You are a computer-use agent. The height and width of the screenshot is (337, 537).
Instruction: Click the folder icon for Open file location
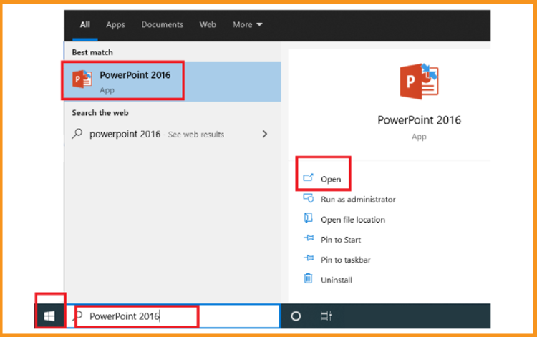pyautogui.click(x=308, y=218)
